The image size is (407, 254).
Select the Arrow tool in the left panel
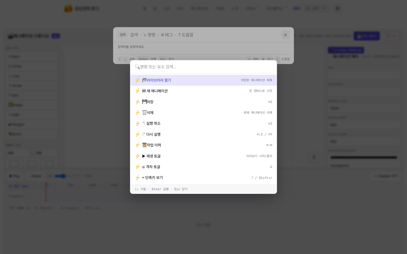click(x=32, y=86)
